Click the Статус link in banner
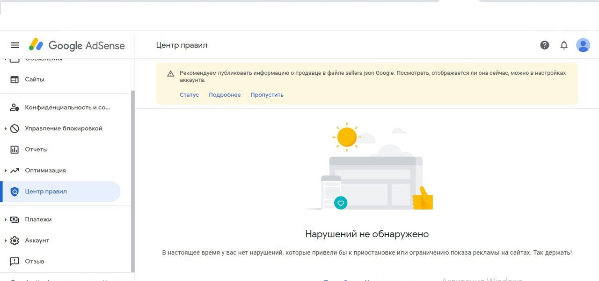 189,95
